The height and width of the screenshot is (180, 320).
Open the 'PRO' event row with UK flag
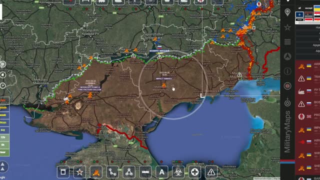[x=307, y=116]
